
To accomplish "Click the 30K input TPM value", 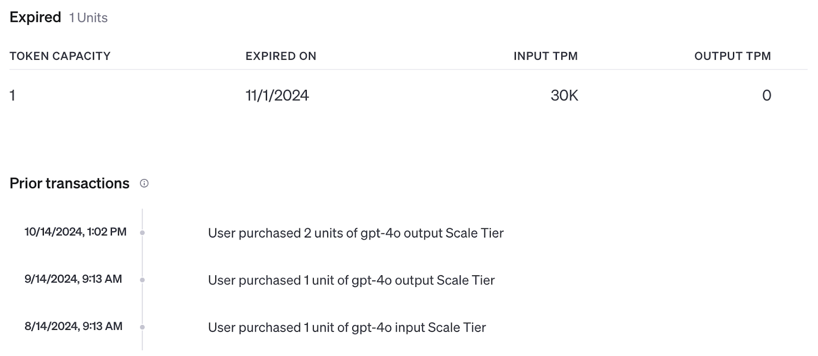I will [x=564, y=96].
